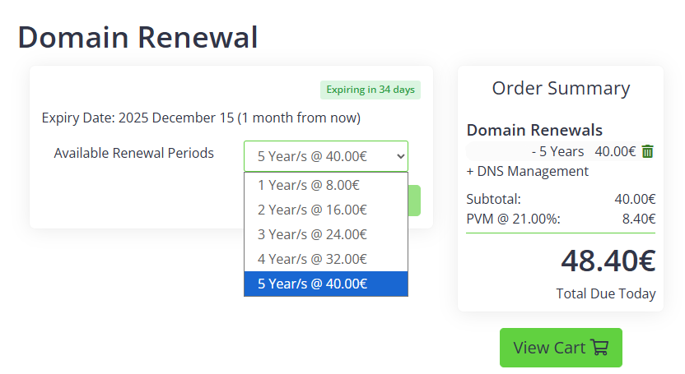Click the Available Renewal Periods label
The height and width of the screenshot is (374, 685).
[133, 153]
